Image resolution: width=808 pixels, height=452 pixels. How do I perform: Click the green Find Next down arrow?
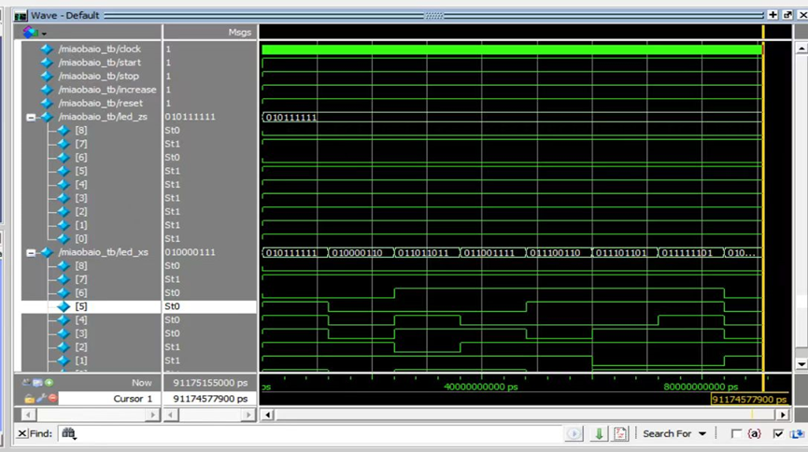[598, 433]
